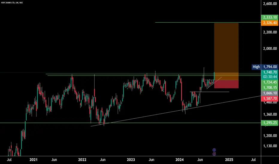Click the orange 2,326.40 price label
This screenshot has width=279, height=164.
pyautogui.click(x=270, y=23)
